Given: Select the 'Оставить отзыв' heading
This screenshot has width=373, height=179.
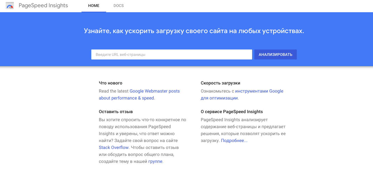Looking at the screenshot, I should (116, 112).
